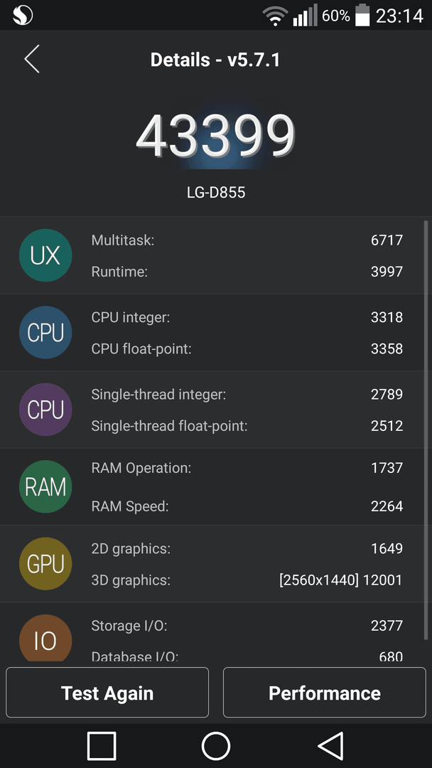Tap the yellow GPU category icon
432x768 pixels.
(x=45, y=564)
